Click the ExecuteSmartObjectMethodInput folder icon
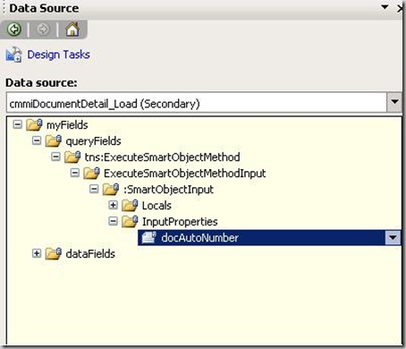 tap(91, 173)
